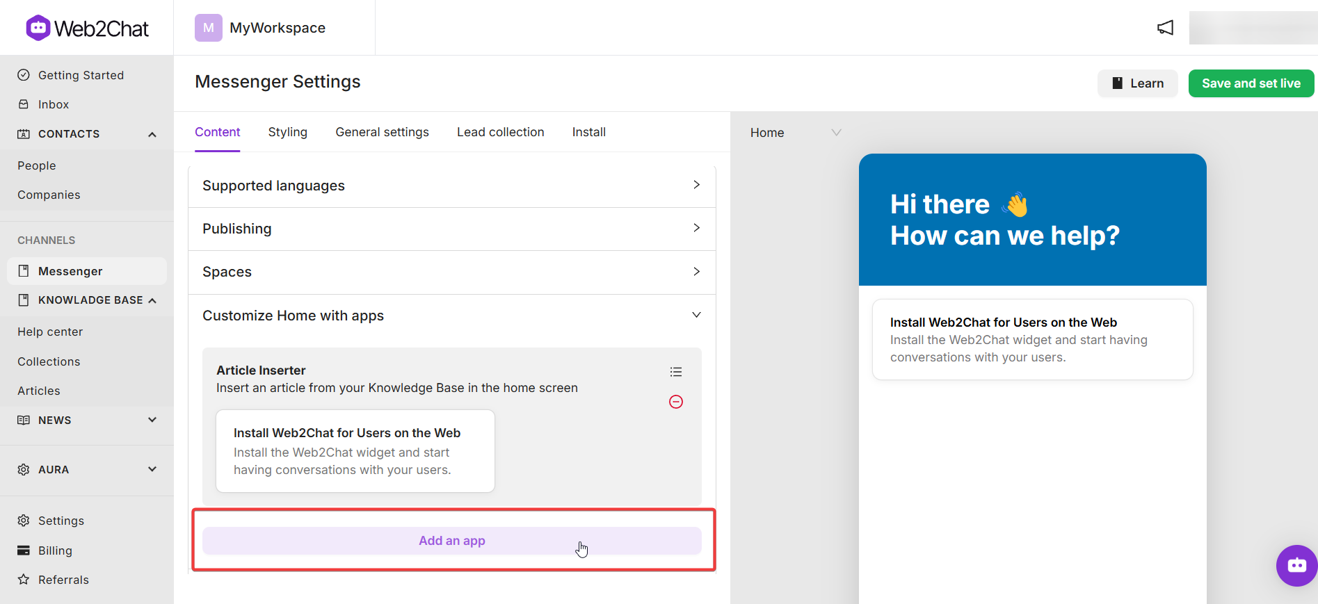Image resolution: width=1318 pixels, height=604 pixels.
Task: Click the MyWorkspace name
Action: pos(278,28)
